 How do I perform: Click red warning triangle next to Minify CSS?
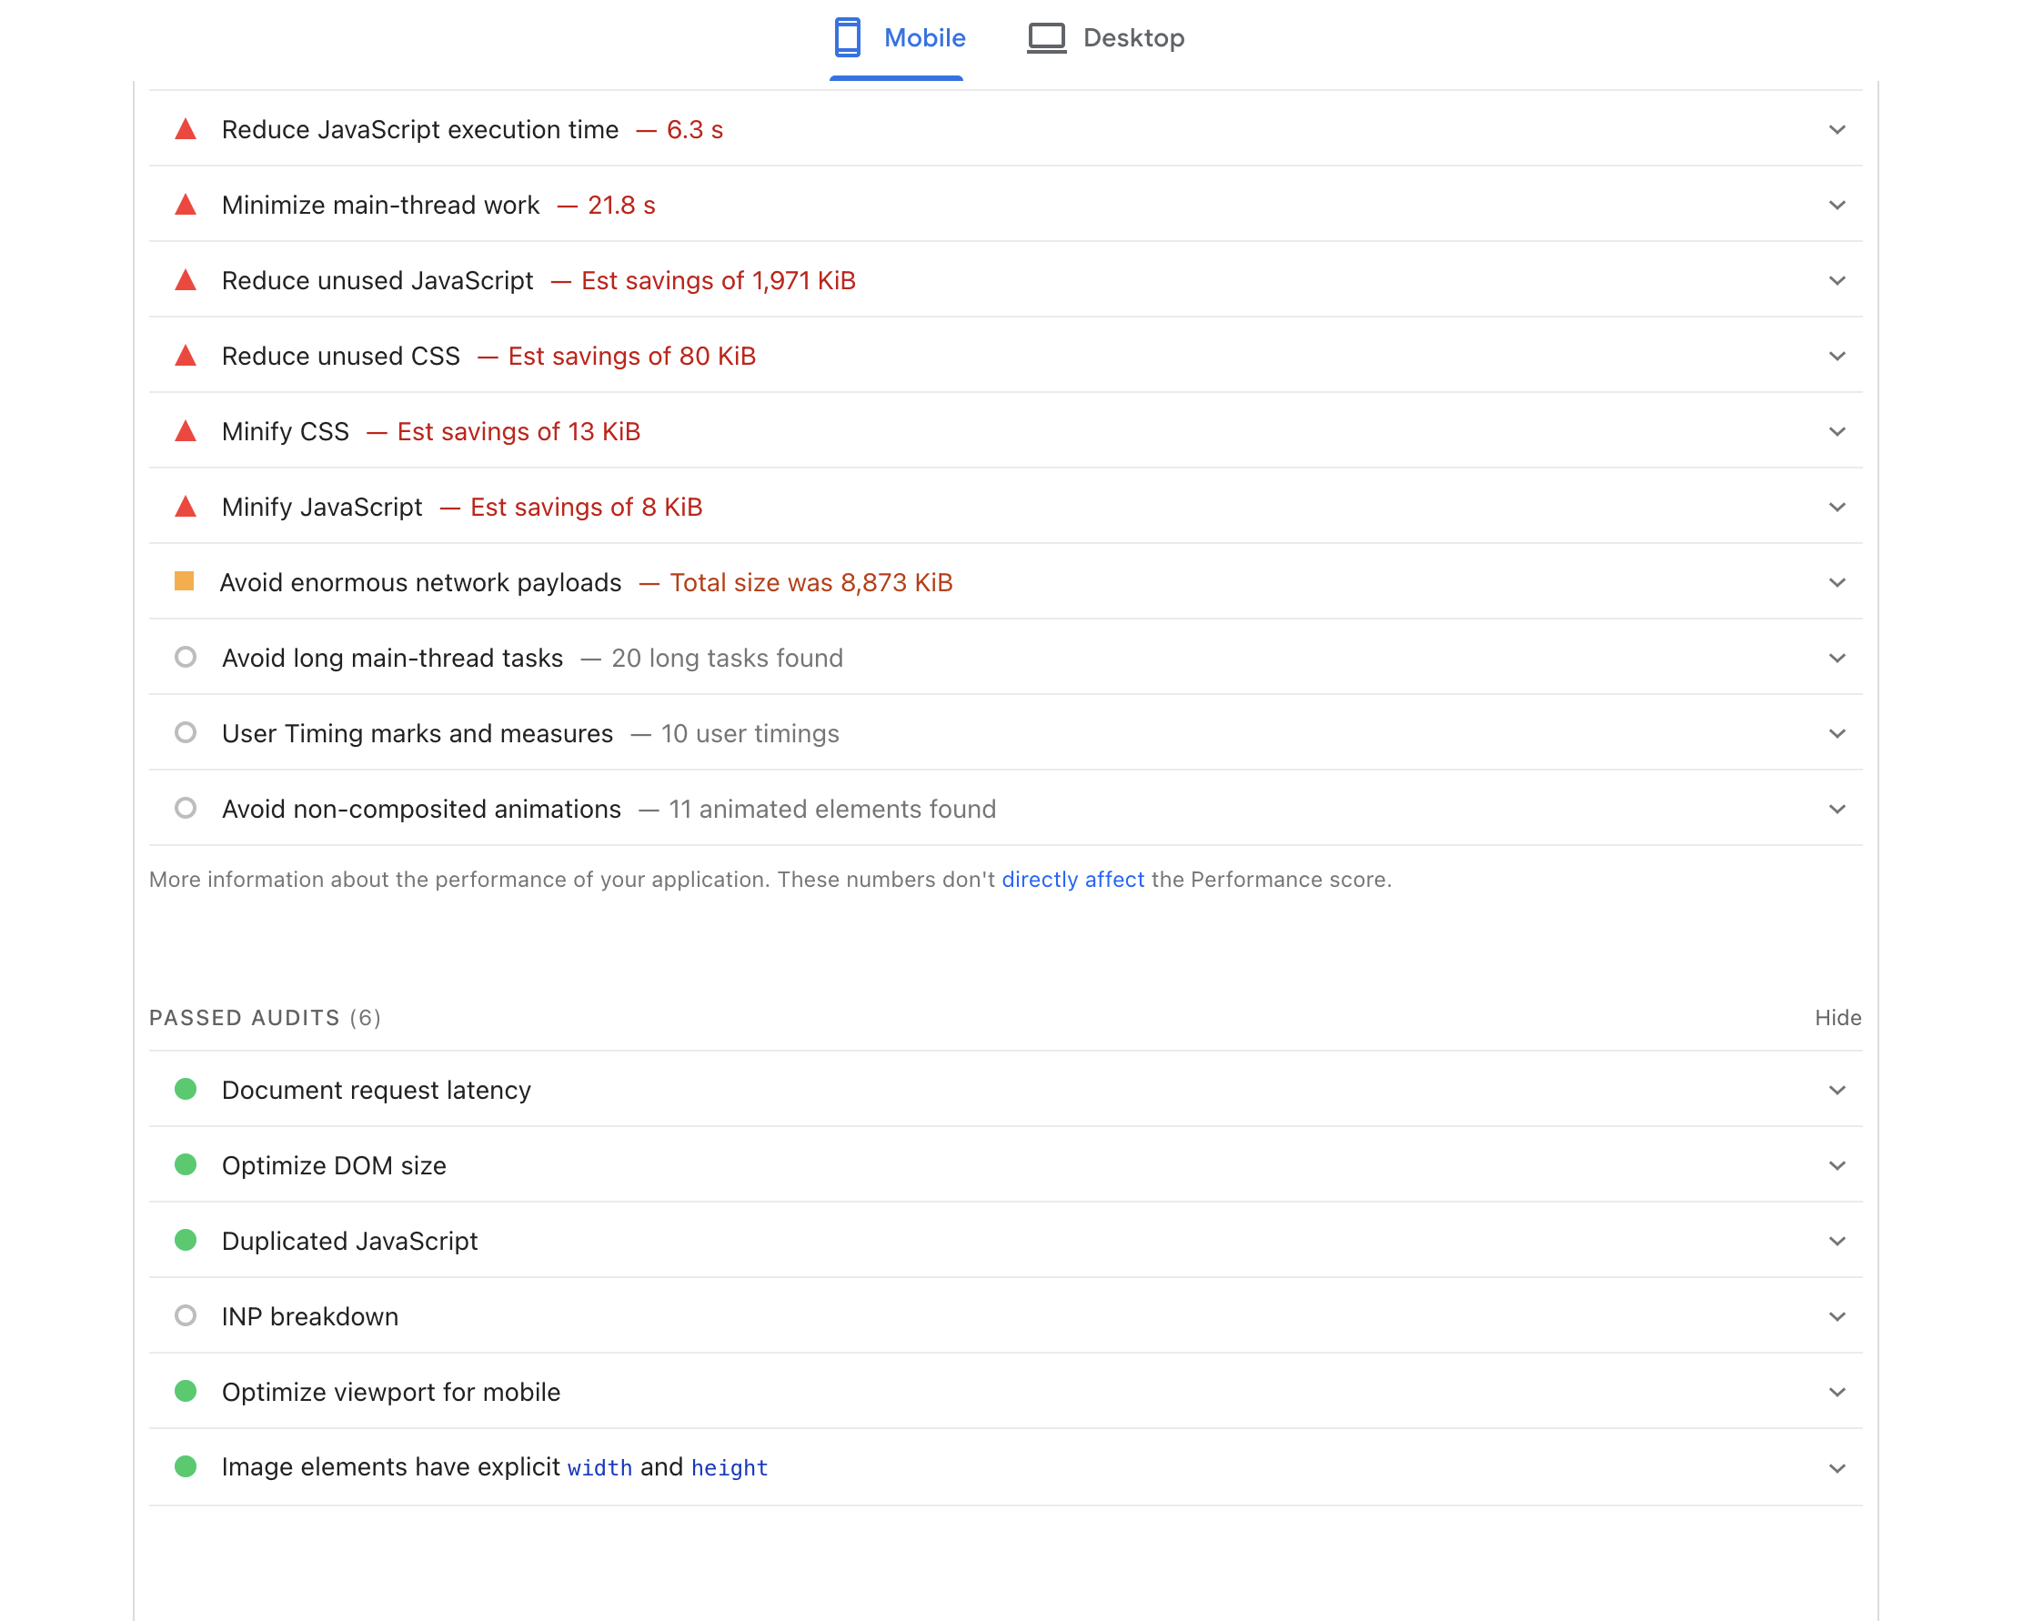click(x=186, y=431)
